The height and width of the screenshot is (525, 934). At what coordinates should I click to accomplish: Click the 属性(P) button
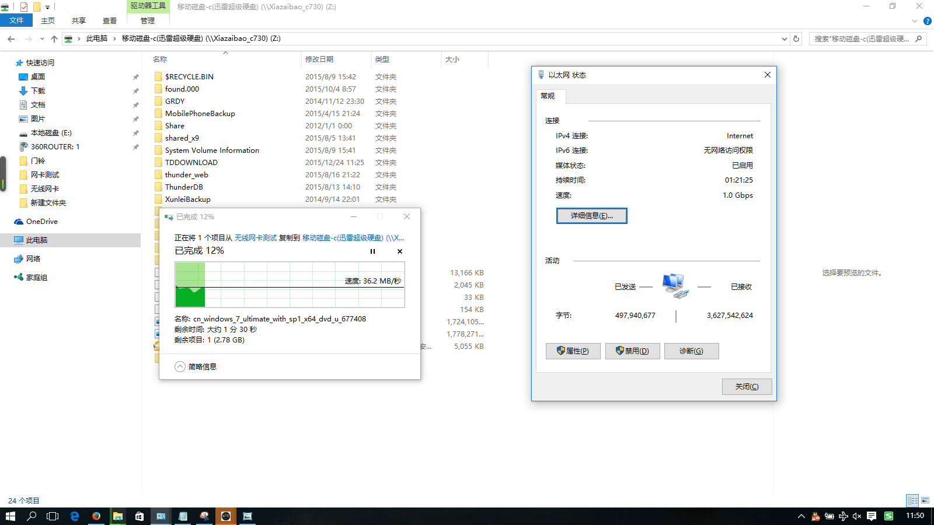pos(573,351)
